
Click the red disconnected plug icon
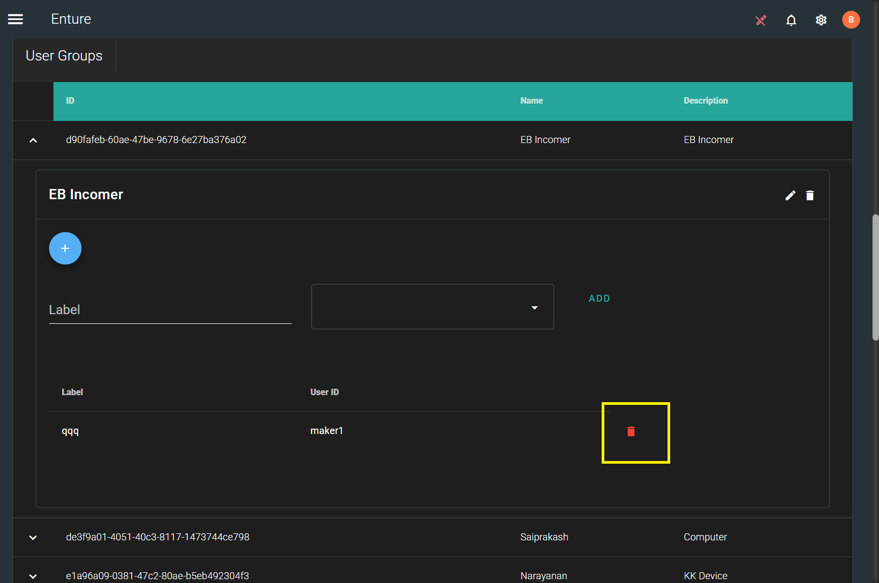761,21
